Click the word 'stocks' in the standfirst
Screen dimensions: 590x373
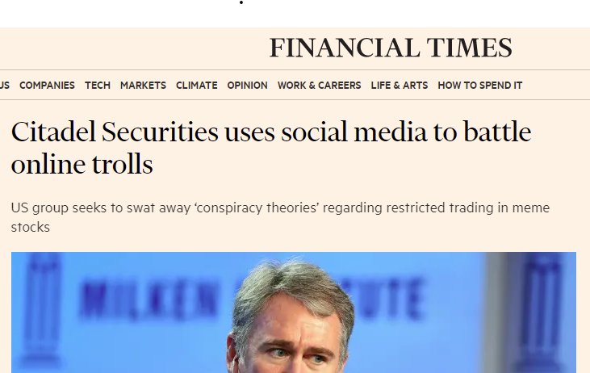(31, 228)
